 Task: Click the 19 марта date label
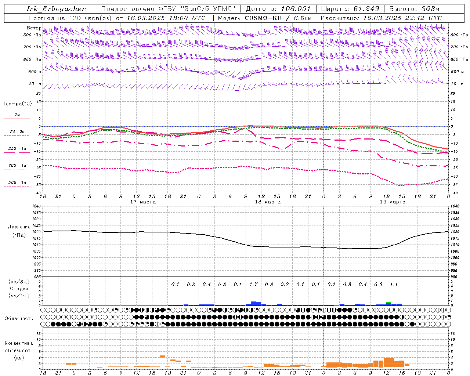(393, 202)
